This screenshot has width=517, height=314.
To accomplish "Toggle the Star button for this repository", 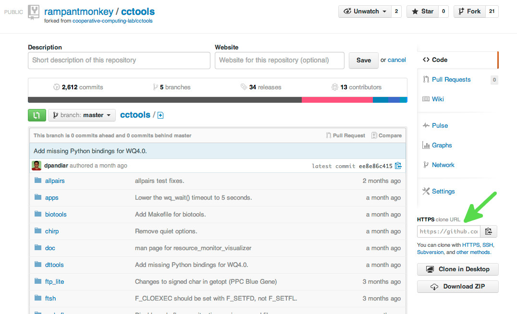I will (422, 12).
